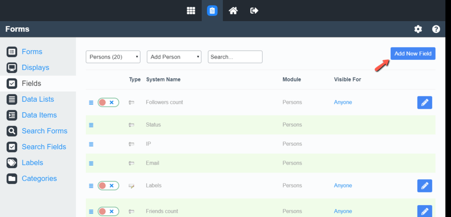Click the logout arrow icon
The height and width of the screenshot is (217, 451).
(254, 11)
